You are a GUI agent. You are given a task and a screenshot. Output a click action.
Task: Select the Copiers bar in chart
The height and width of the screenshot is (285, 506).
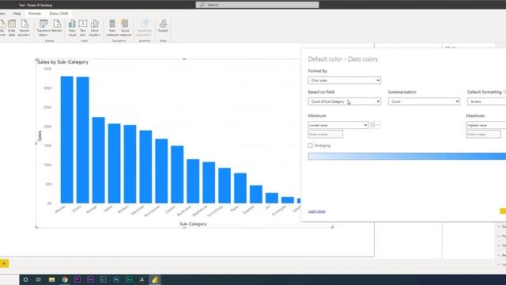[x=177, y=174]
